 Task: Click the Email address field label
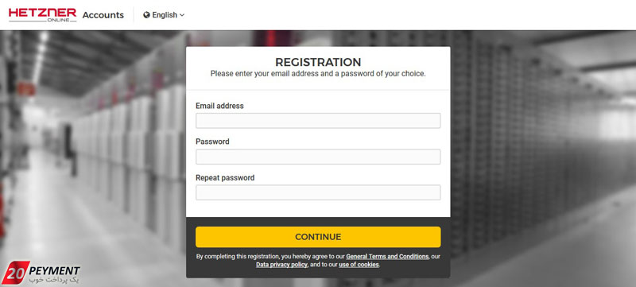(219, 106)
